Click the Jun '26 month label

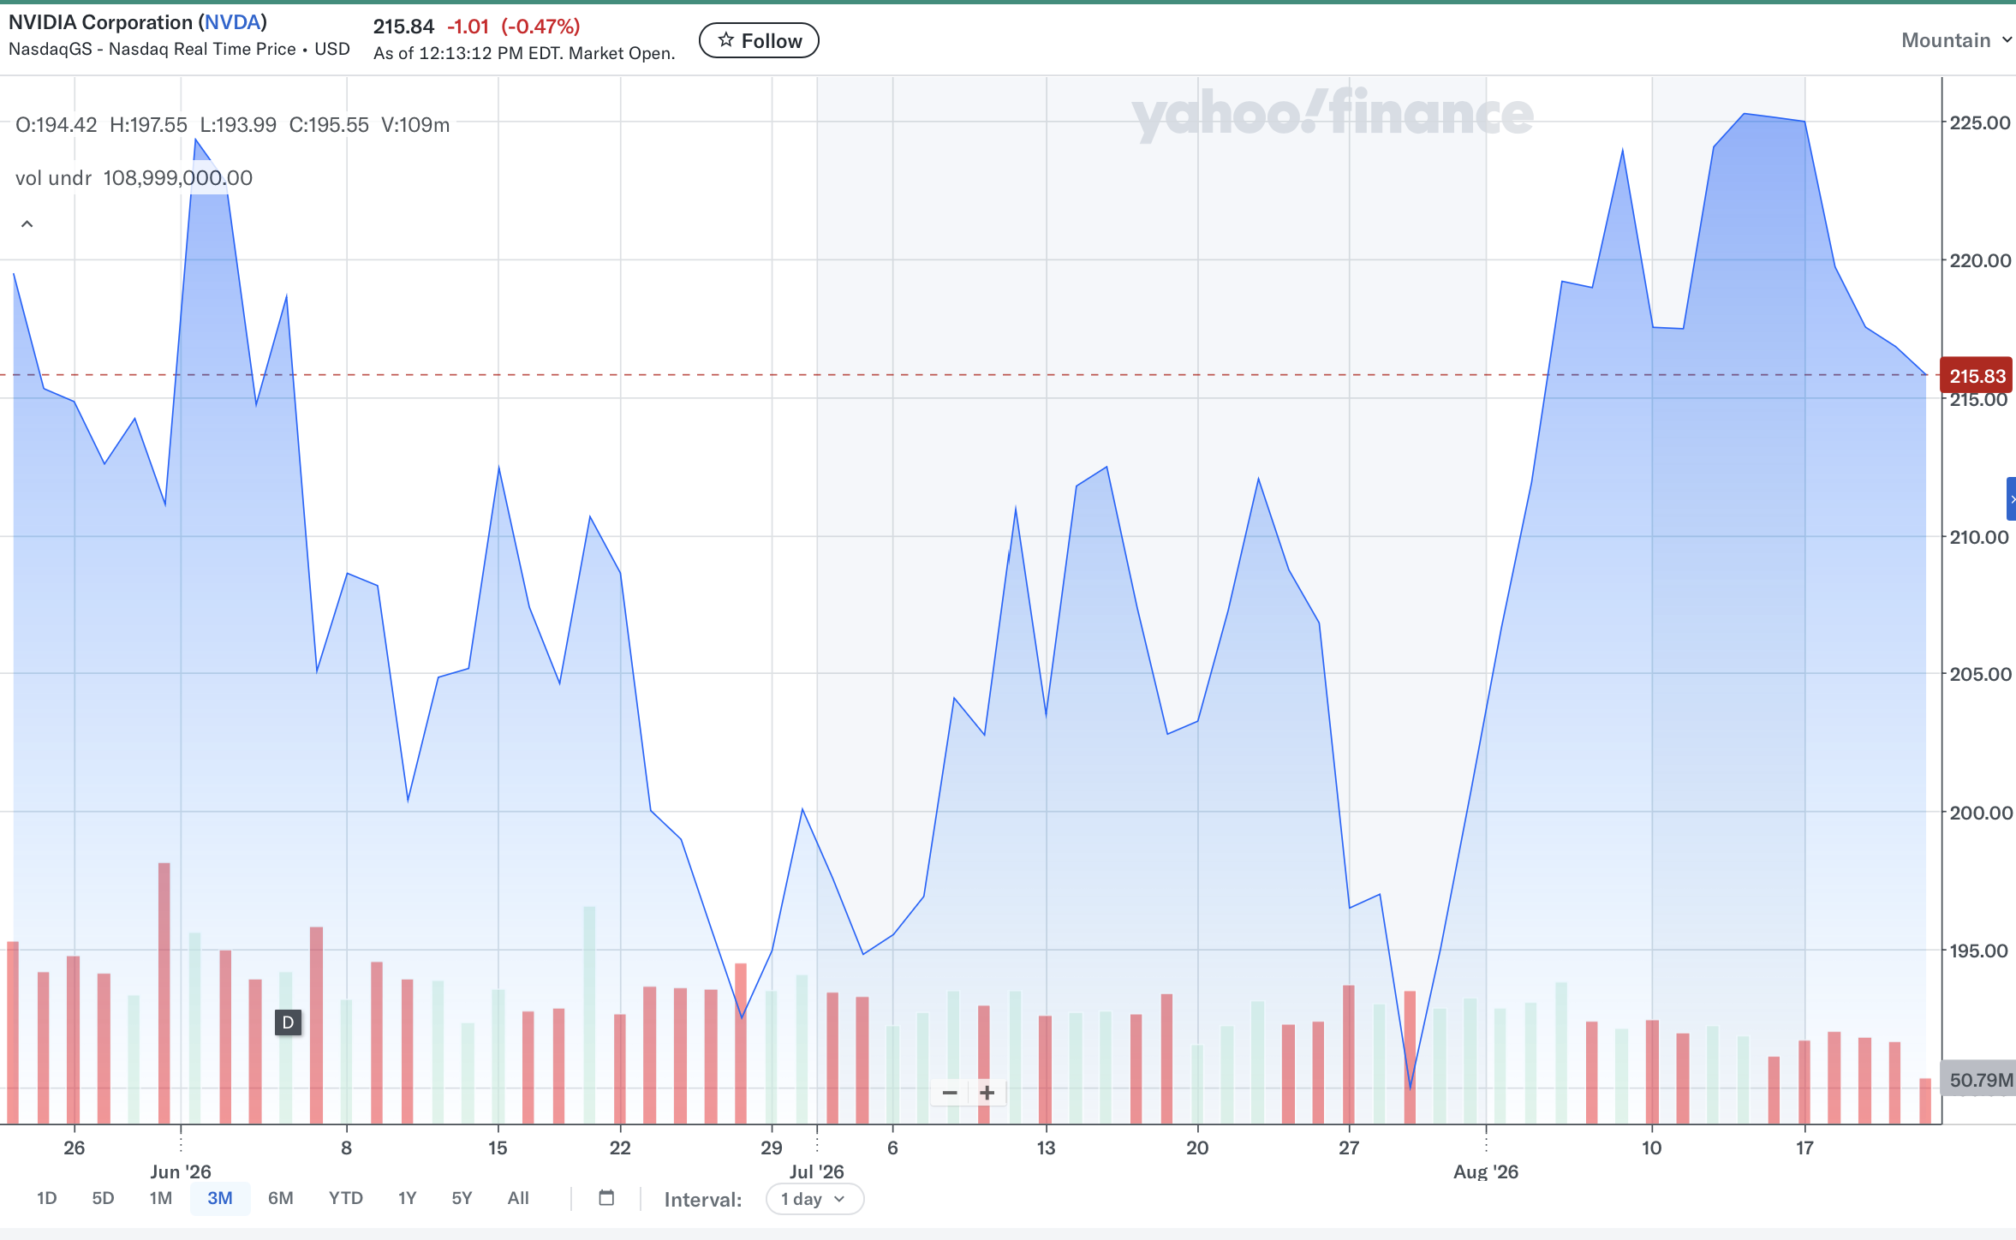pyautogui.click(x=181, y=1171)
